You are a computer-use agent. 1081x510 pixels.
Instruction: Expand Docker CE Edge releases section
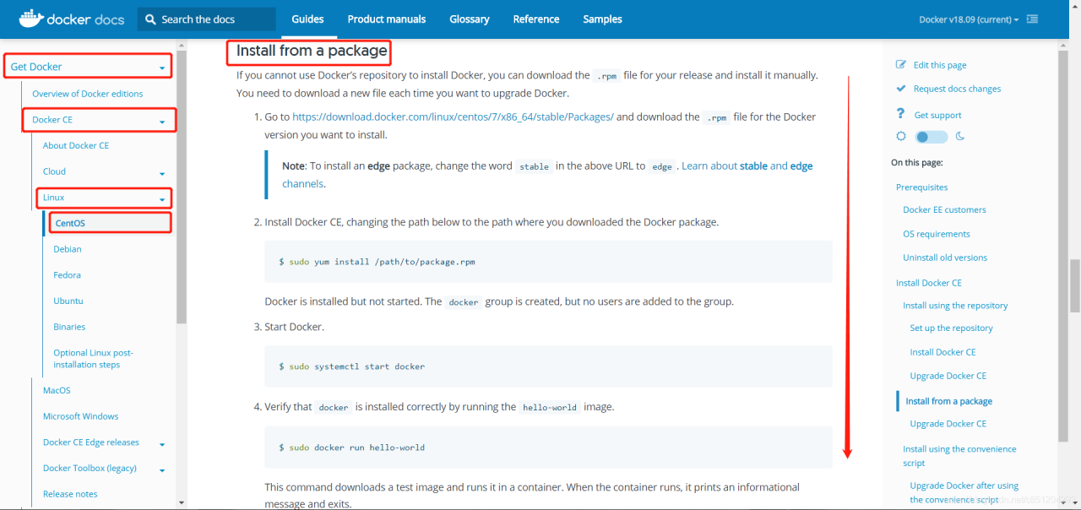(x=162, y=443)
